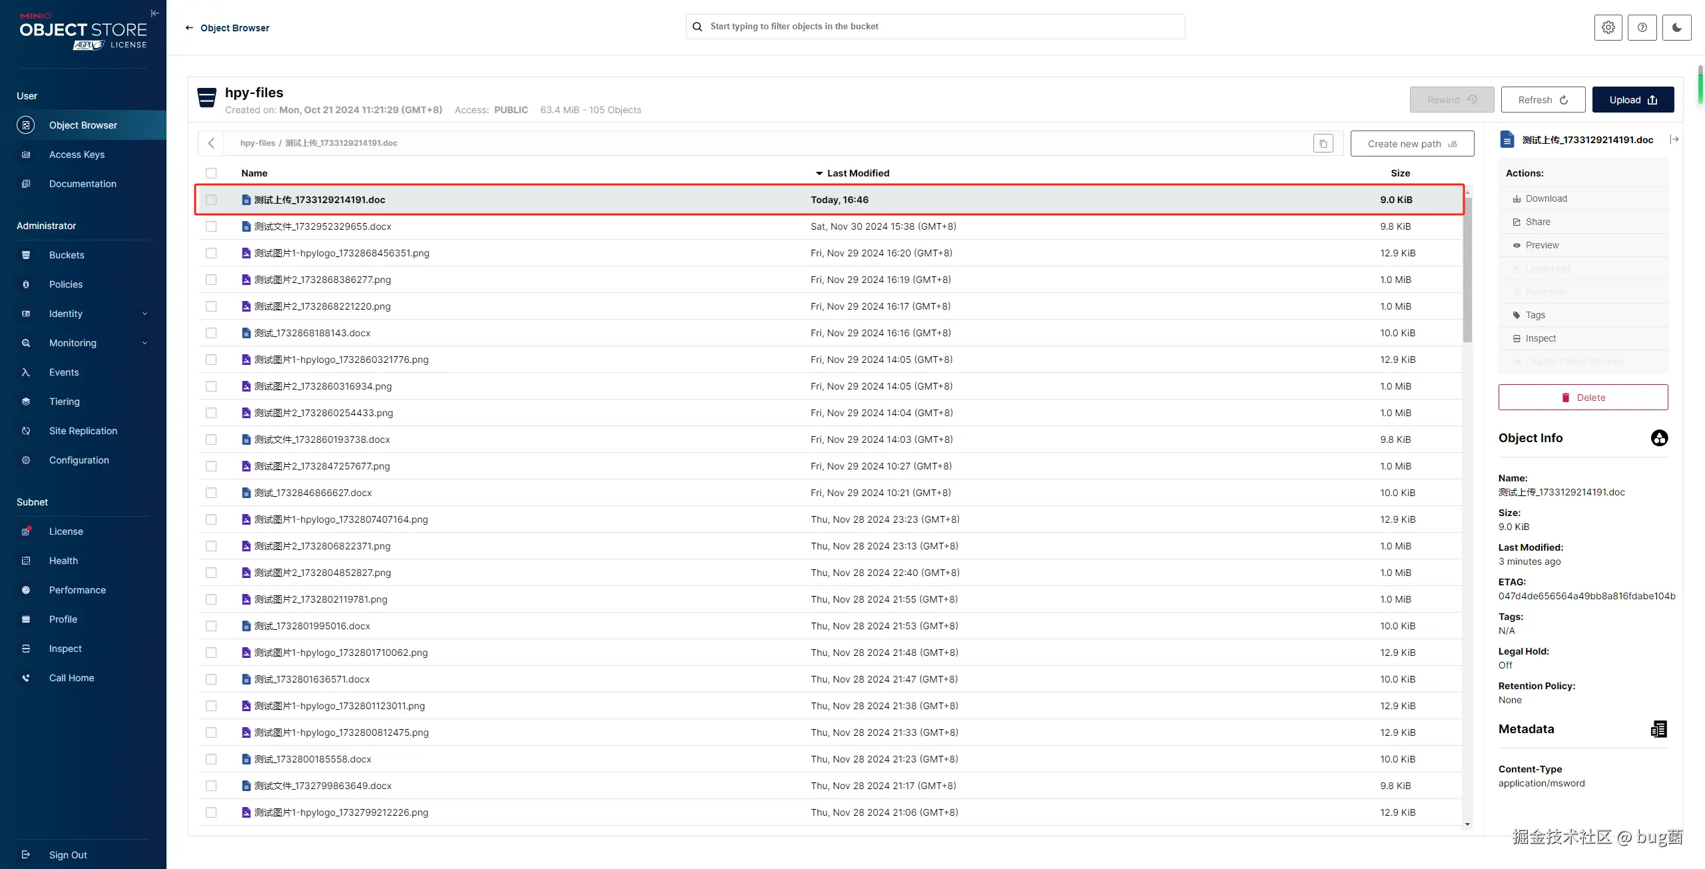Copy the object path icon
Screen dimensions: 1705x869
(x=1323, y=144)
